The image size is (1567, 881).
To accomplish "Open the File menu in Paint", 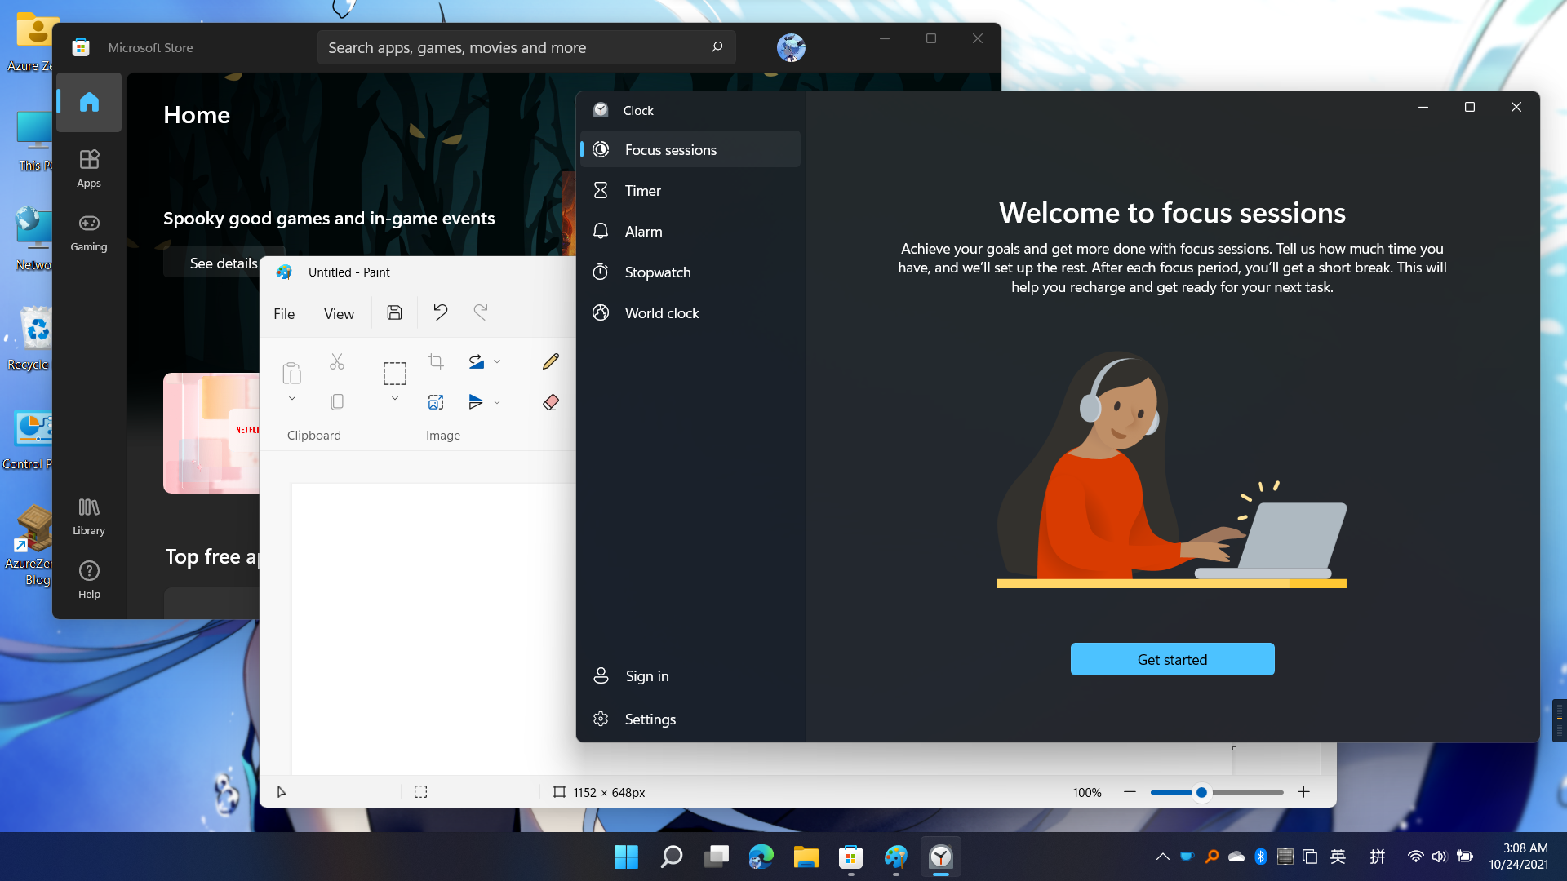I will [x=284, y=313].
